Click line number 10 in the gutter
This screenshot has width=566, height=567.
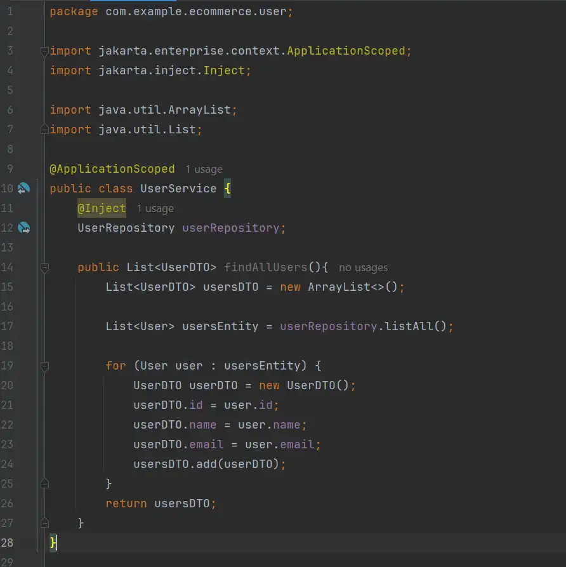pos(7,189)
